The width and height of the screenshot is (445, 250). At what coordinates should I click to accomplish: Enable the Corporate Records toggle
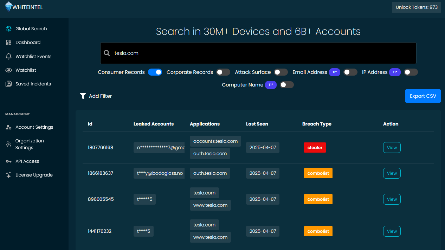(223, 72)
